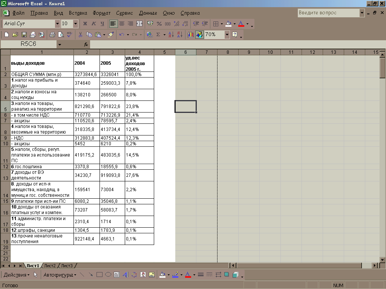Viewport: 386px width, 289px height.
Task: Go to the last sheet tab arrow
Action: 21,266
